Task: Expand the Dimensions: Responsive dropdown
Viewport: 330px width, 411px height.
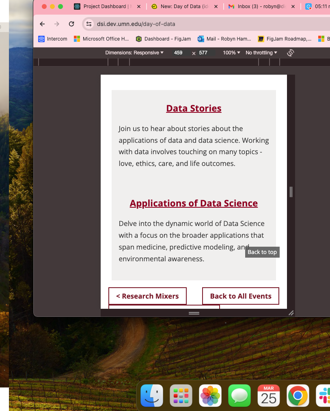Action: [134, 53]
